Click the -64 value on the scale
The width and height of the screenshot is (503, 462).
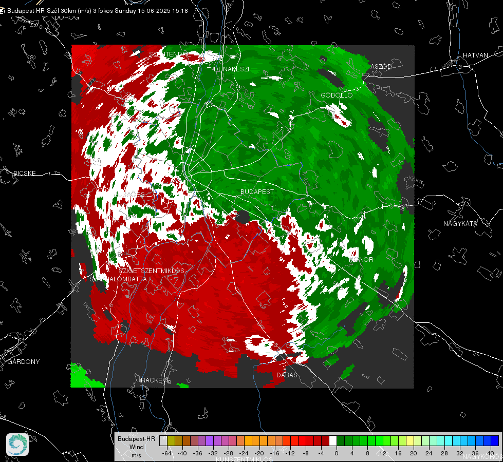click(x=166, y=453)
